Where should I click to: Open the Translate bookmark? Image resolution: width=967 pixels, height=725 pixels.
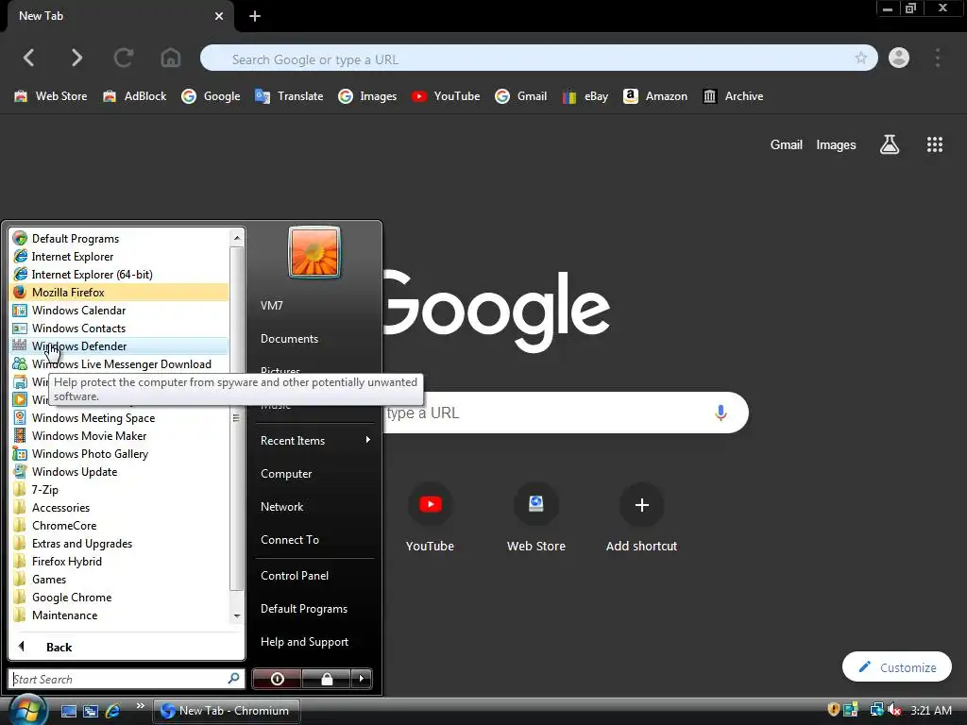[289, 96]
